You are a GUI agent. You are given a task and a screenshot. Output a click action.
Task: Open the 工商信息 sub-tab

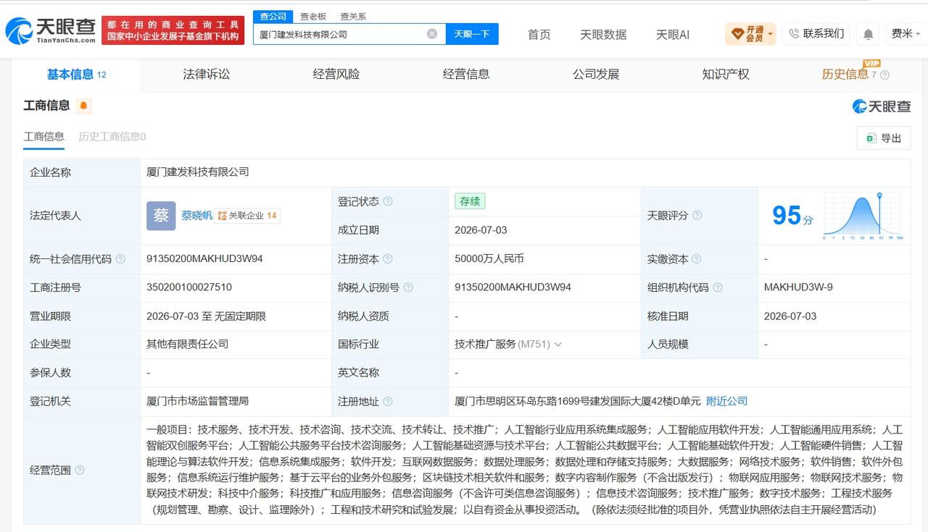(43, 137)
